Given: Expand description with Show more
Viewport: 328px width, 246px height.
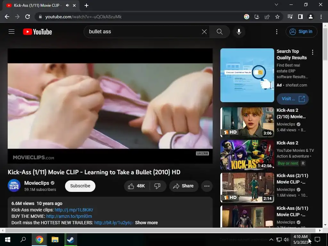Looking at the screenshot, I should (x=146, y=223).
